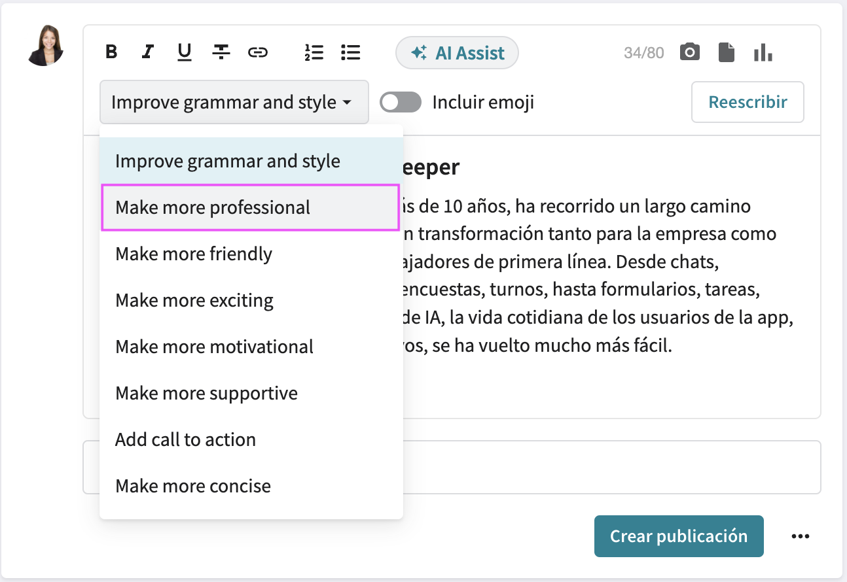The height and width of the screenshot is (582, 847).
Task: Click the user profile avatar
Action: (45, 45)
